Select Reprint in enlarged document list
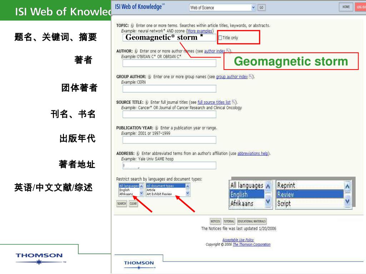The image size is (366, 274). [x=310, y=185]
